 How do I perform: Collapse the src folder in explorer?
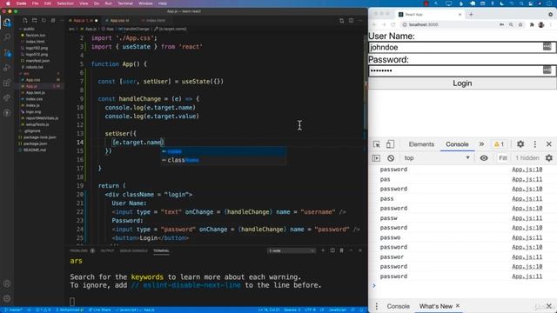[x=26, y=73]
